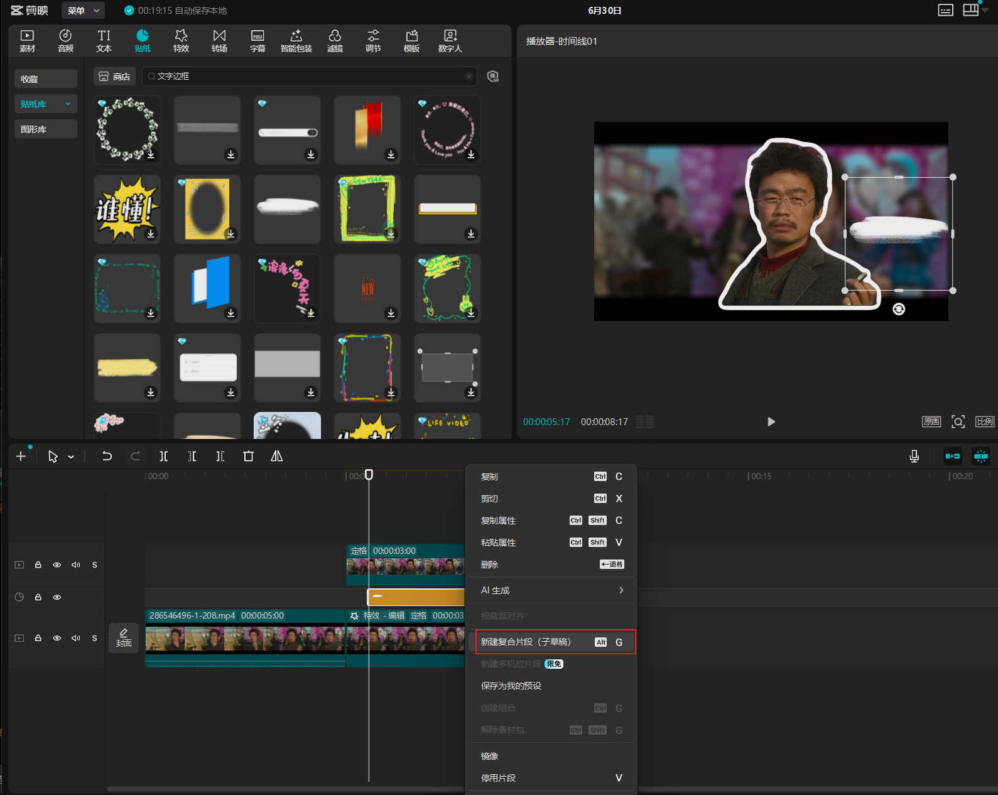Expand the 贴纸库 category chevron

pos(68,104)
